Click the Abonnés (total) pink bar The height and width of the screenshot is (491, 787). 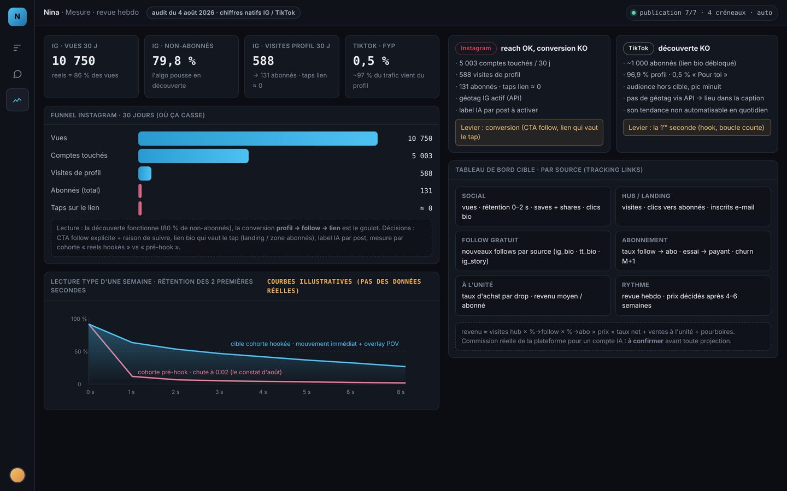tap(140, 191)
